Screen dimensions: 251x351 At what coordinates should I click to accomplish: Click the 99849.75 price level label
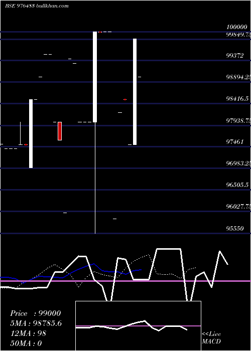pos(238,35)
